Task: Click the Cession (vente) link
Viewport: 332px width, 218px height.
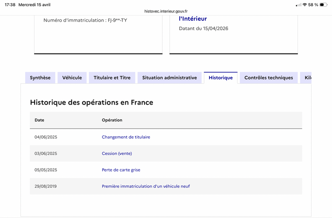Action: click(x=117, y=153)
